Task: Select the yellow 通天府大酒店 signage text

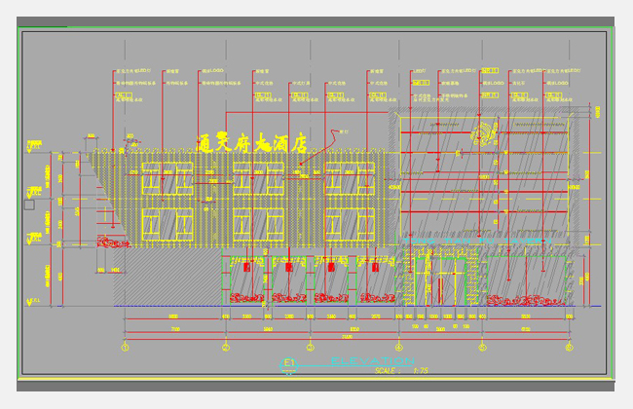Action: [252, 142]
